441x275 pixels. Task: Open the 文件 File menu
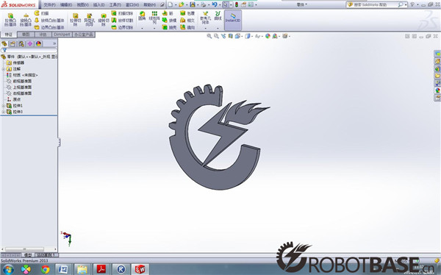(50, 5)
